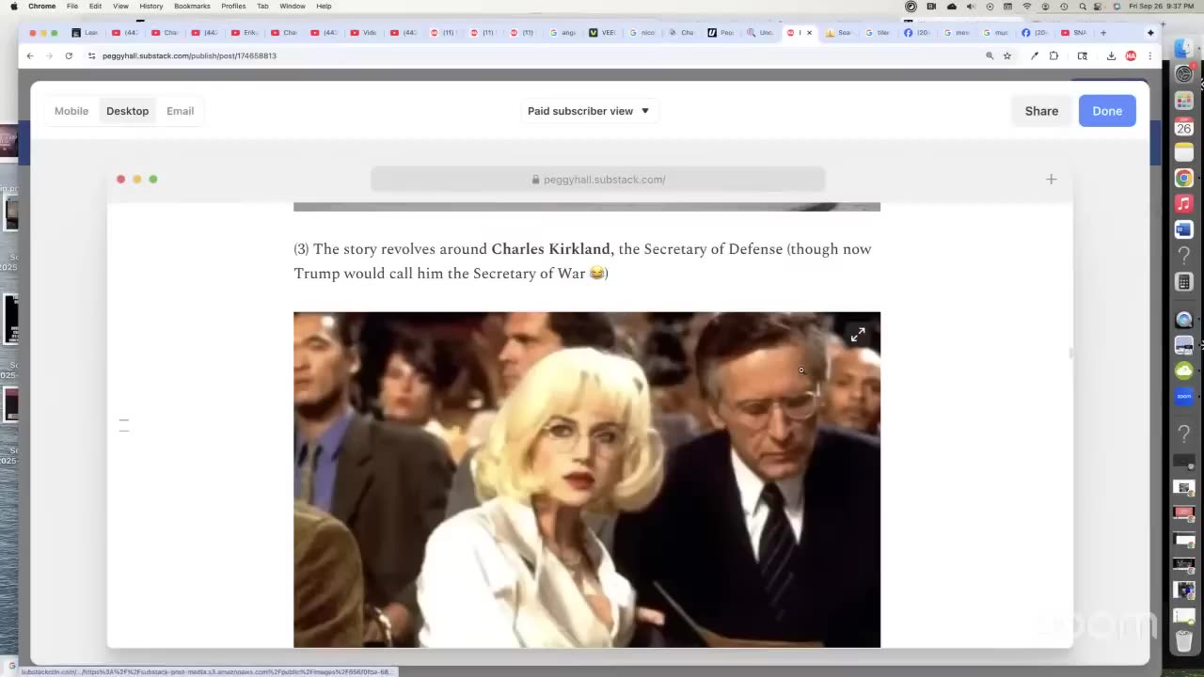The width and height of the screenshot is (1204, 677).
Task: Click the Chrome URL address bar
Action: coord(536,55)
